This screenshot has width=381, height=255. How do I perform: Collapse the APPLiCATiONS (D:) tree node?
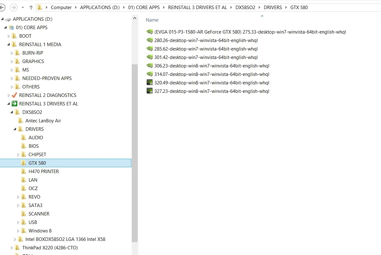(x=3, y=19)
